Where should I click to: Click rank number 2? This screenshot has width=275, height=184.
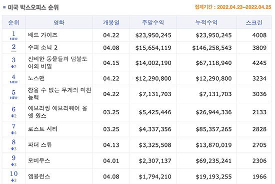pos(13,47)
